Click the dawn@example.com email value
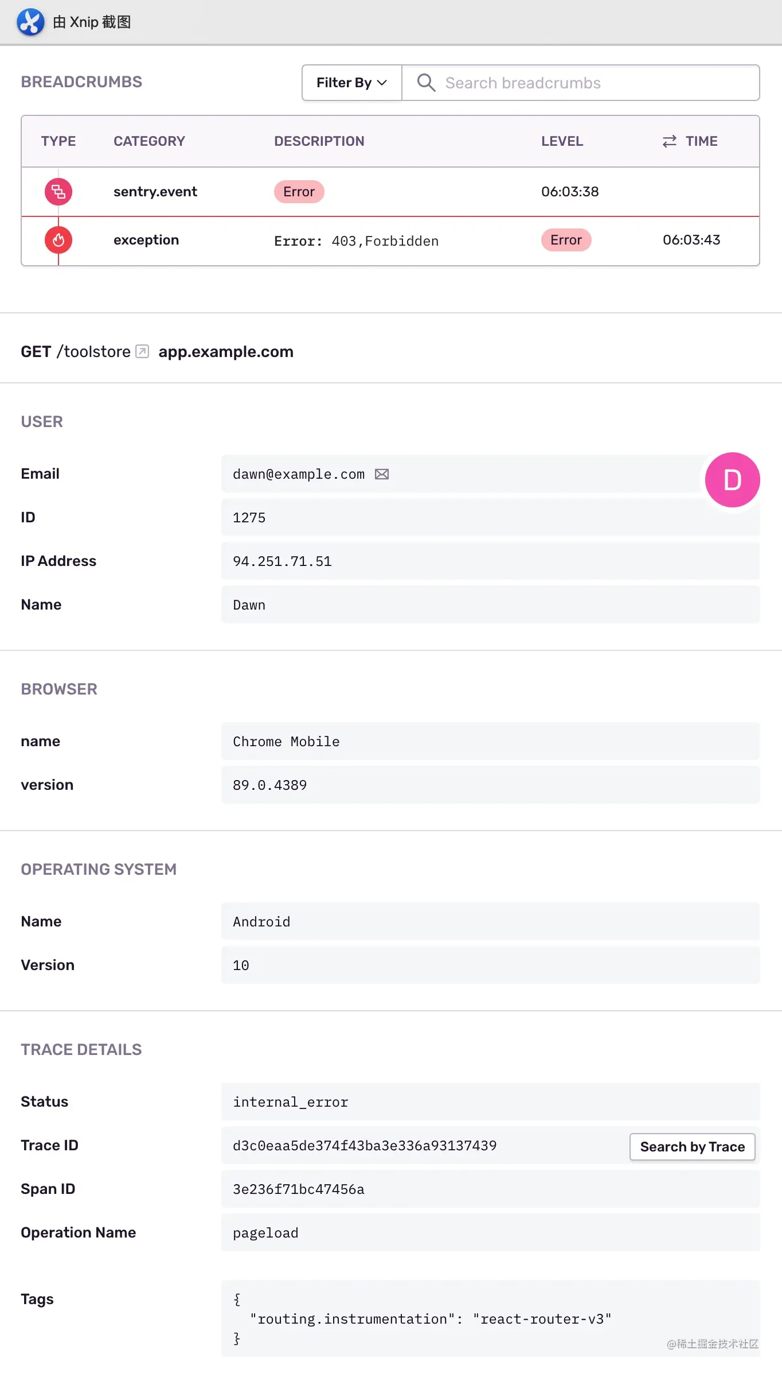Screen dimensions: 782x1373 299,474
